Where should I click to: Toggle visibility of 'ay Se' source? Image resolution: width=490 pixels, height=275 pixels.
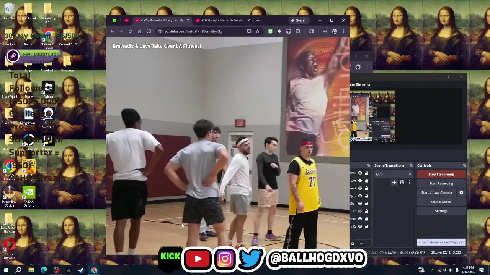point(360,196)
